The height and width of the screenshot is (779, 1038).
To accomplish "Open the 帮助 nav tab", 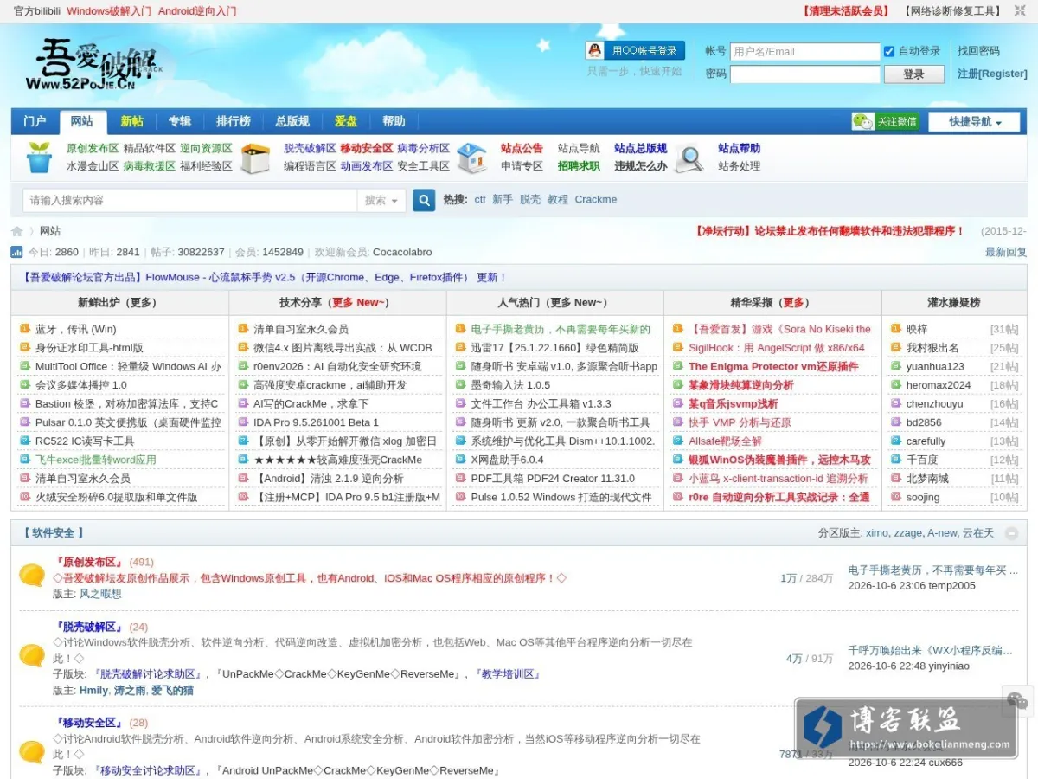I will [394, 121].
